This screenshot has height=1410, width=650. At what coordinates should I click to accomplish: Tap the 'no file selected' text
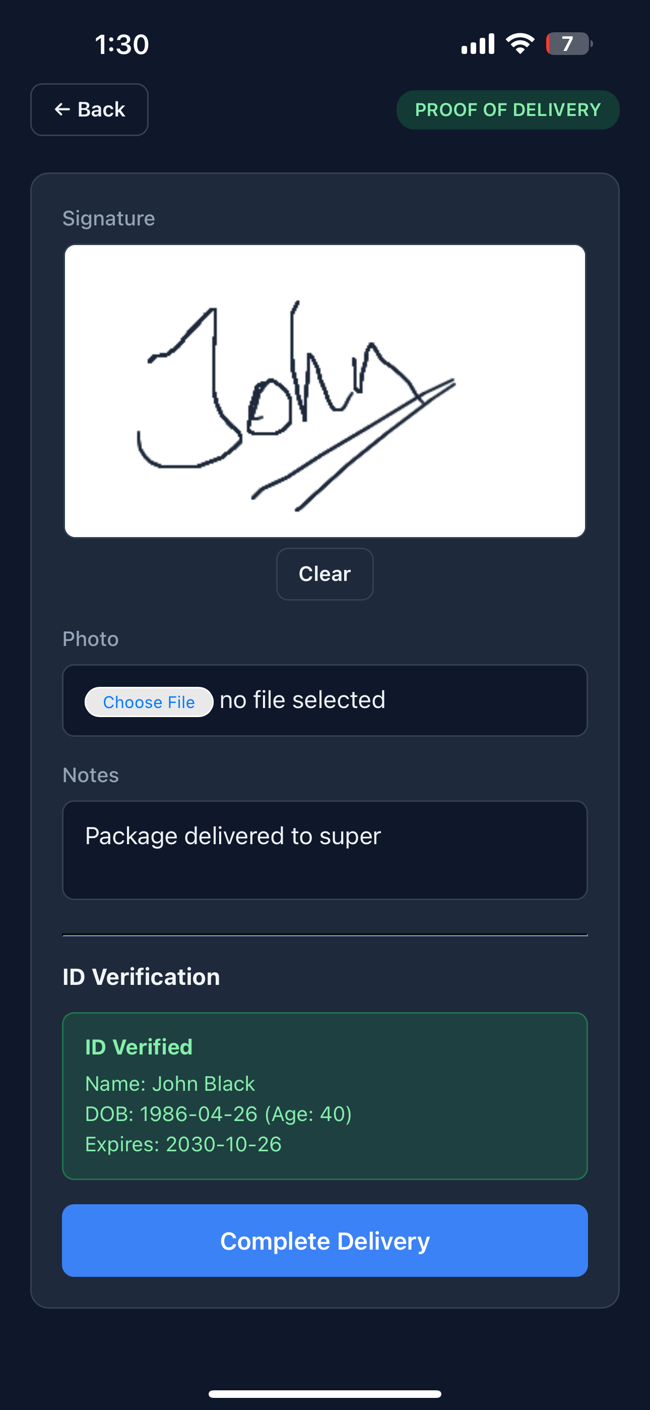[x=302, y=700]
